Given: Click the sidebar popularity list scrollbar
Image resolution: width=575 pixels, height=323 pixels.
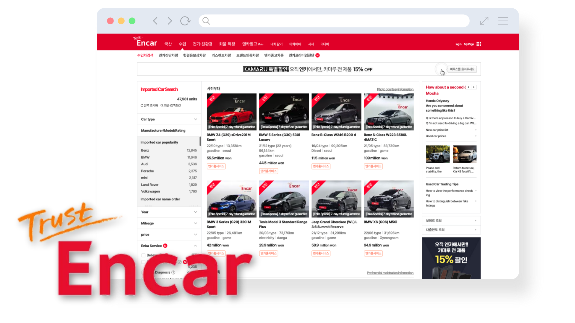Looking at the screenshot, I should [x=200, y=141].
